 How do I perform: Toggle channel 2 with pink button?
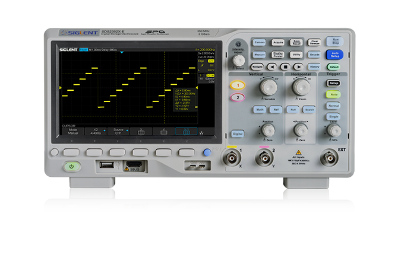point(237,97)
